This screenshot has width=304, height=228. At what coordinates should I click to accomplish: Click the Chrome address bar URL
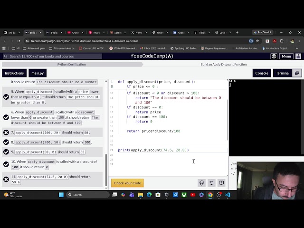(85, 41)
